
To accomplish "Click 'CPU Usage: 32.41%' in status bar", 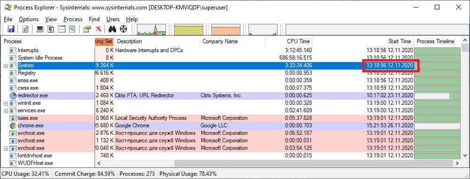I will pyautogui.click(x=26, y=174).
